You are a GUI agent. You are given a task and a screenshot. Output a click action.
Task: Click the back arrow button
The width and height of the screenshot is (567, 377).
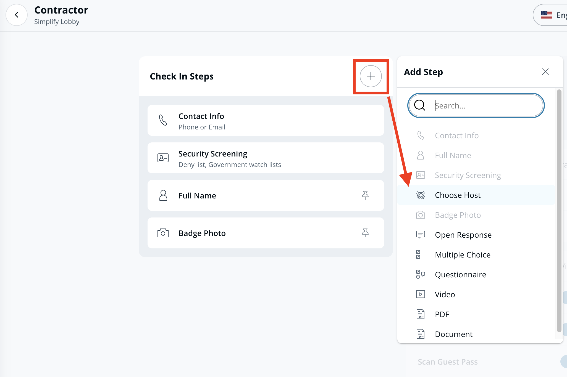(x=17, y=15)
